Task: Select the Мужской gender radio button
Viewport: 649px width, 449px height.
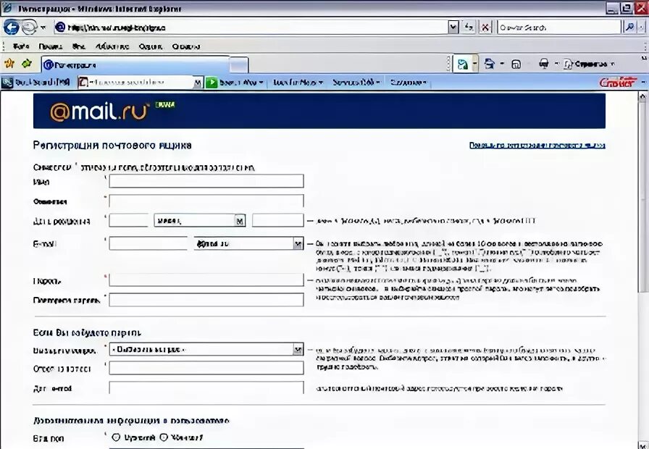Action: (116, 437)
